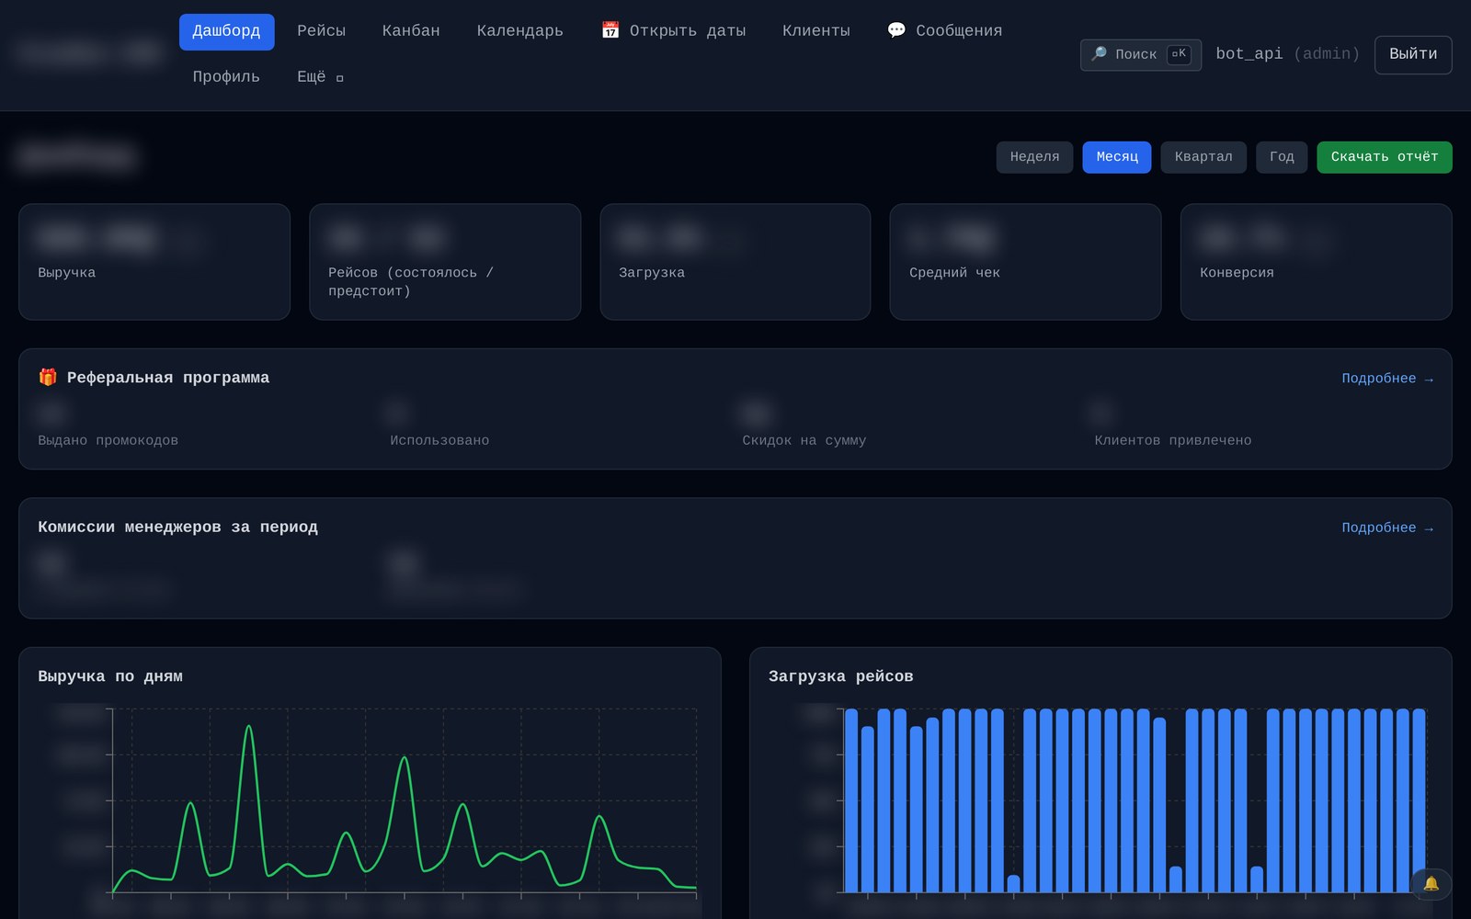Switch period to Квартал

(x=1203, y=157)
